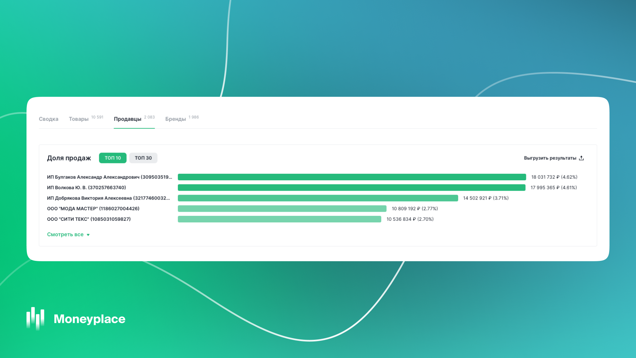The height and width of the screenshot is (358, 636).
Task: Select the Продавцы tab
Action: [128, 119]
